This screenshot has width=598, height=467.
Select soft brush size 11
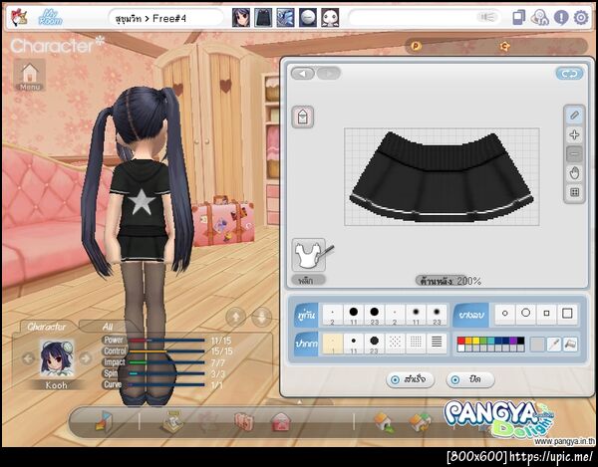416,316
